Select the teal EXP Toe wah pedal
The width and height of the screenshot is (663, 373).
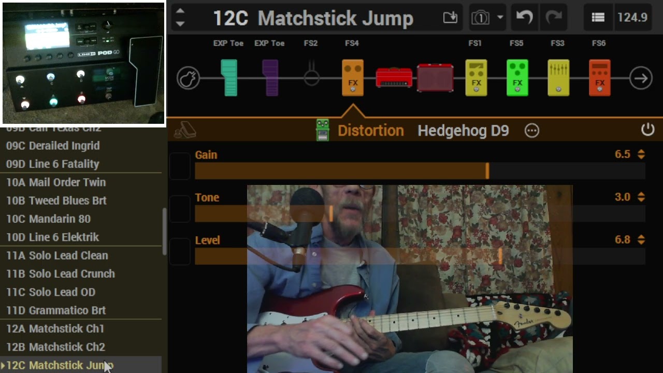pyautogui.click(x=229, y=78)
